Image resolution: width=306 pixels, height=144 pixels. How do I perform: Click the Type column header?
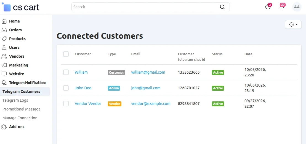(x=112, y=54)
